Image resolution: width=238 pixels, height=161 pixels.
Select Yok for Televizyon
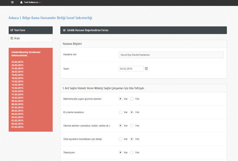tap(132, 152)
